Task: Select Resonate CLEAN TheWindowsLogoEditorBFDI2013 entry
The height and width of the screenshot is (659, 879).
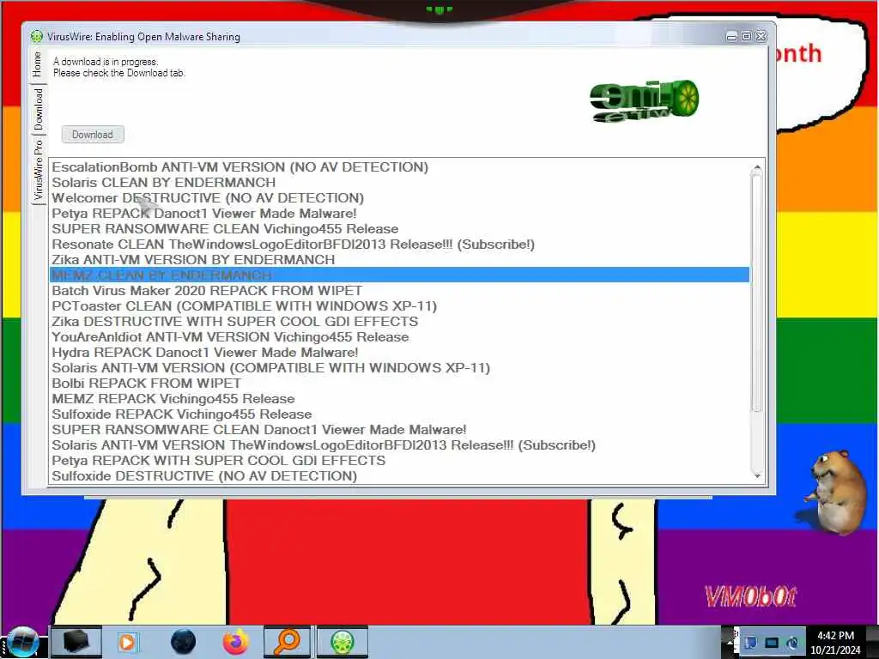Action: pos(400,245)
